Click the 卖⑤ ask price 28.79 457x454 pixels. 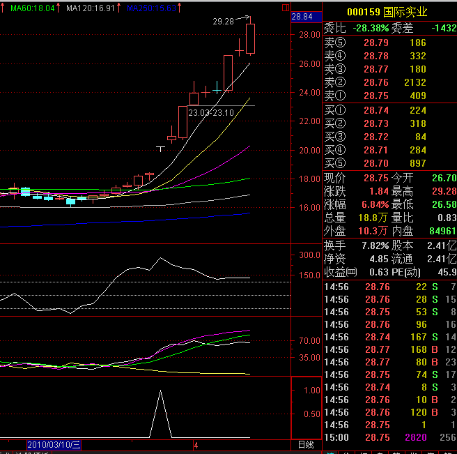[376, 43]
